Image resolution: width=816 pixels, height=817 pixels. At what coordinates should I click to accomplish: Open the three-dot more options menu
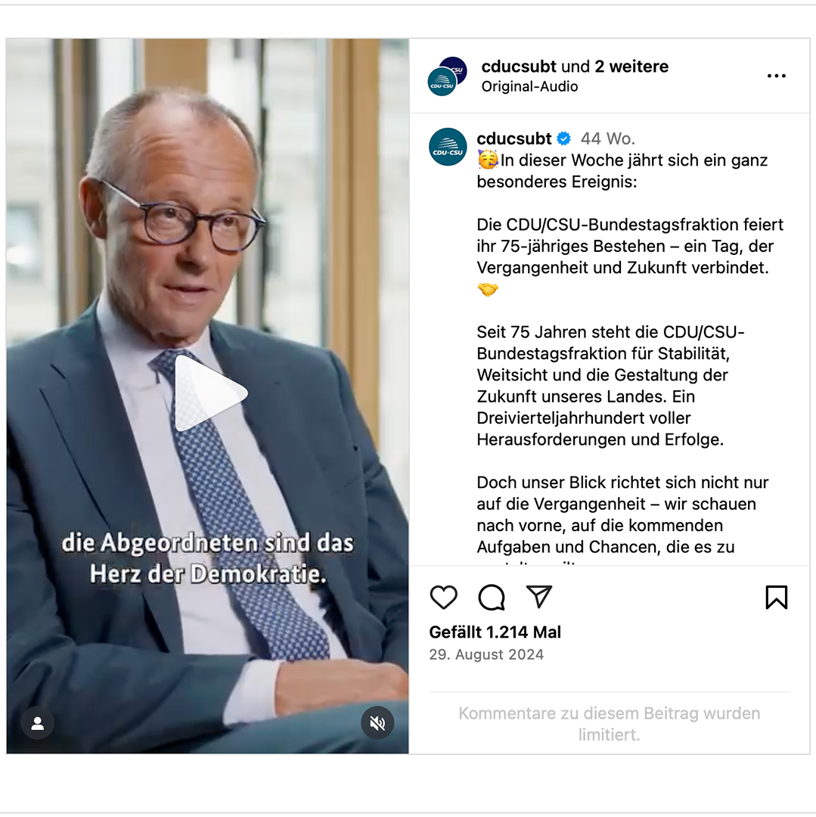[x=776, y=76]
